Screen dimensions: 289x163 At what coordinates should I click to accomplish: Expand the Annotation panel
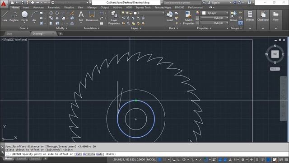(92, 28)
